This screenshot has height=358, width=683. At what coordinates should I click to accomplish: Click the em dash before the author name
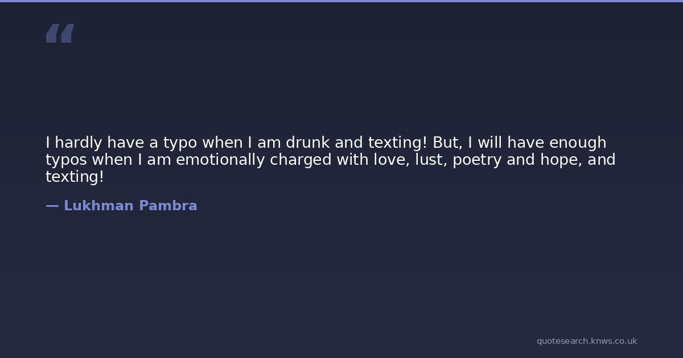(52, 206)
